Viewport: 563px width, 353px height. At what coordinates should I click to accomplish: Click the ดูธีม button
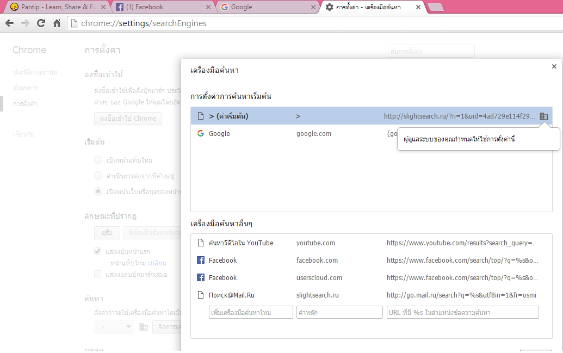click(107, 233)
